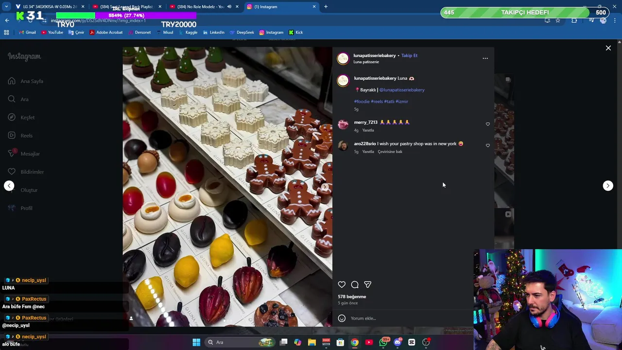Open Mesajlar messages
This screenshot has height=350, width=622.
[23, 154]
